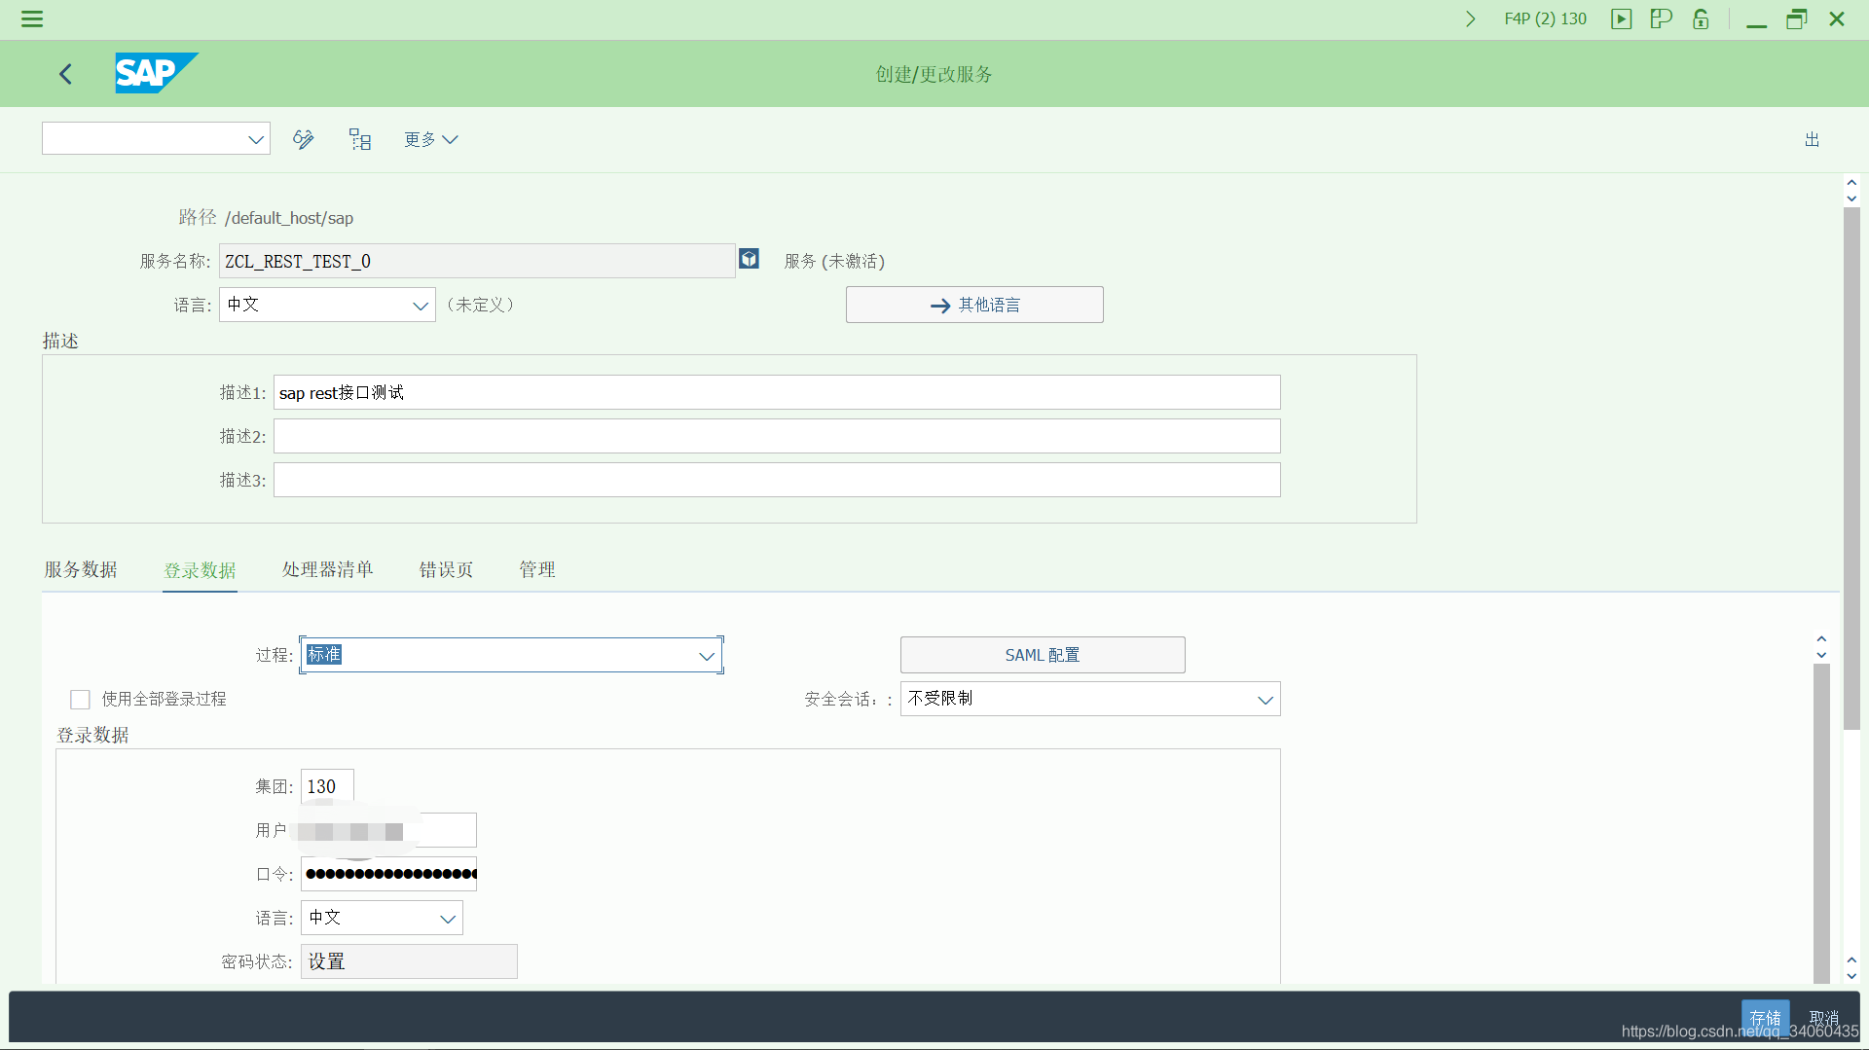Screen dimensions: 1869x1050
Task: Expand the 安全会话 dropdown showing 不受限制
Action: pos(1264,699)
